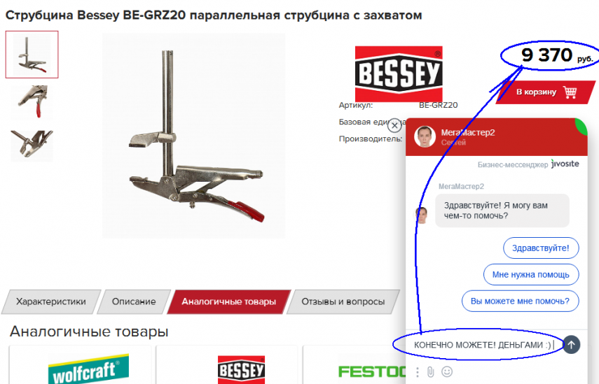Open the Отзывы и вопросы tab

tap(343, 301)
